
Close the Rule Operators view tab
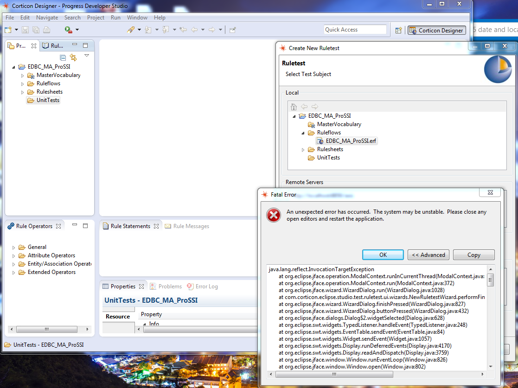(58, 226)
